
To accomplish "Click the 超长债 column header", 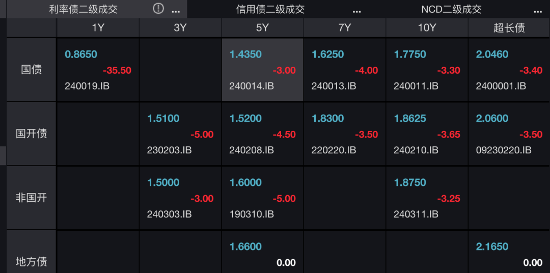I will (x=509, y=28).
